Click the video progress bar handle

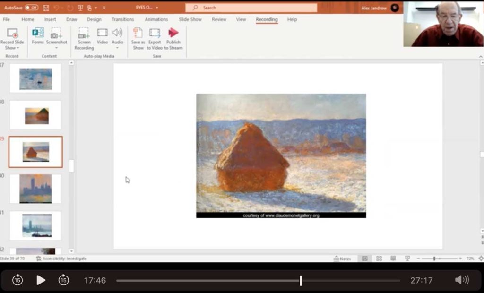tap(301, 280)
